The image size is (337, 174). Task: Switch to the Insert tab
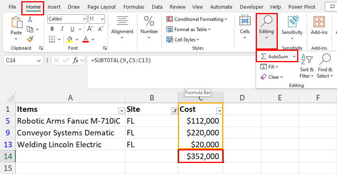[54, 7]
